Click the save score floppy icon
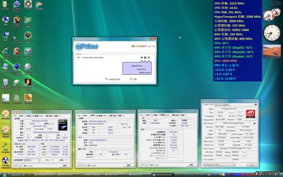Viewport: 283px width, 177px height. 145,58
